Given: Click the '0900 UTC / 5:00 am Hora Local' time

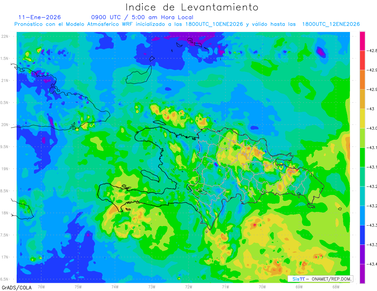Looking at the screenshot, I should (x=142, y=17).
